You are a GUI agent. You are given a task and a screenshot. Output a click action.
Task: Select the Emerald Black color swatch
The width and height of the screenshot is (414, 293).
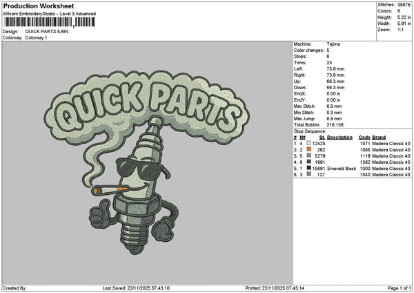pyautogui.click(x=308, y=168)
